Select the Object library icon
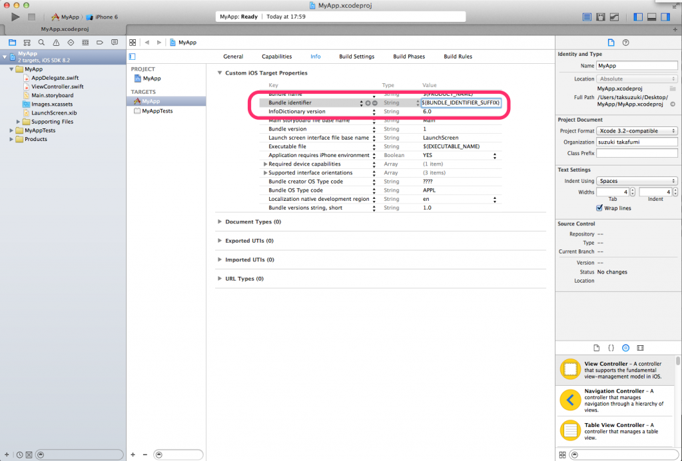Viewport: 682px width, 461px height. point(625,348)
